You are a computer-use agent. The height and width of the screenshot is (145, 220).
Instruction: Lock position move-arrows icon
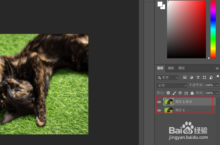[x=180, y=93]
